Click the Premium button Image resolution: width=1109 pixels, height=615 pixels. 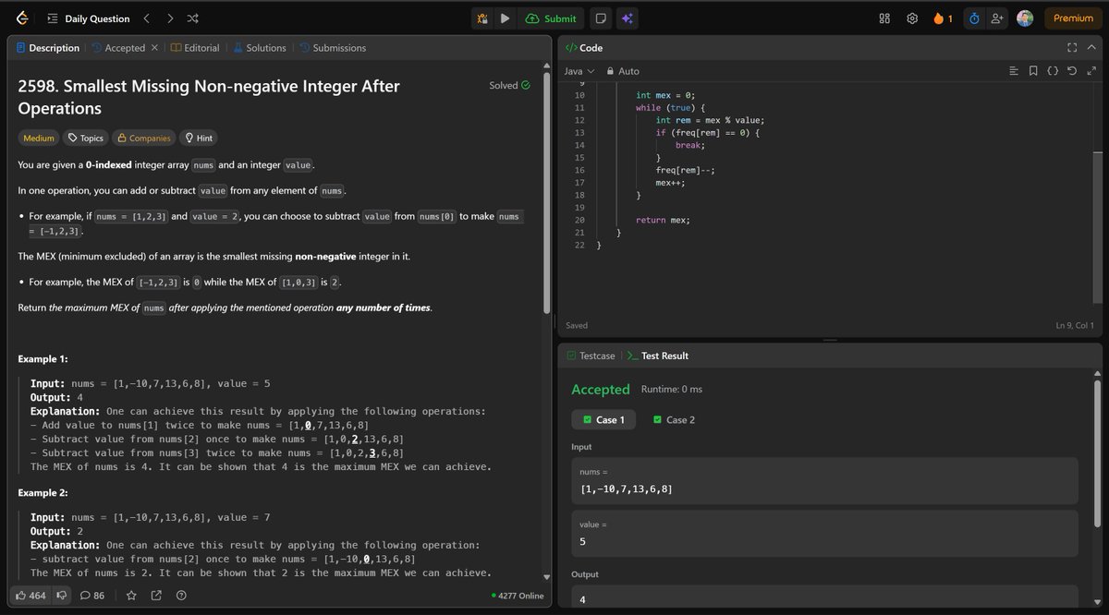pyautogui.click(x=1073, y=18)
